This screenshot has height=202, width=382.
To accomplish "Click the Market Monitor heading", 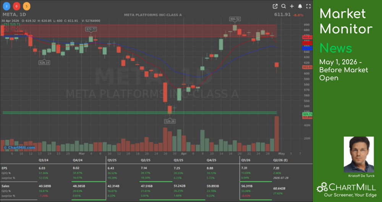I will pyautogui.click(x=346, y=21).
